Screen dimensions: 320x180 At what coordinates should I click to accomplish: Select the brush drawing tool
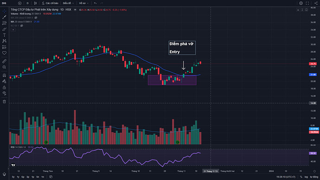[4, 29]
